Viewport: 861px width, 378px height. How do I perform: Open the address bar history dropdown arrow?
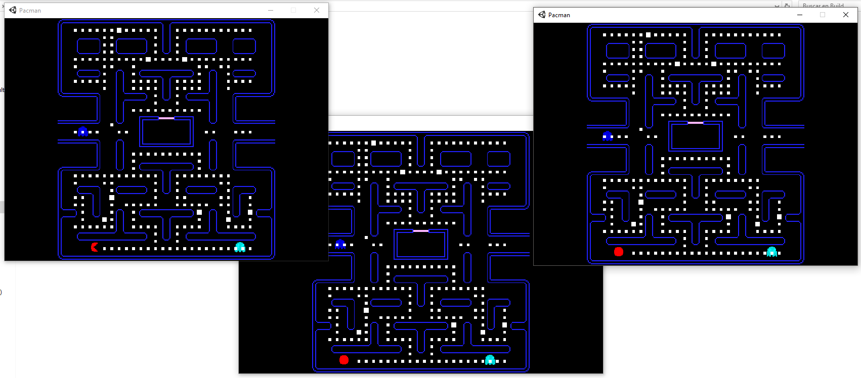coord(777,6)
